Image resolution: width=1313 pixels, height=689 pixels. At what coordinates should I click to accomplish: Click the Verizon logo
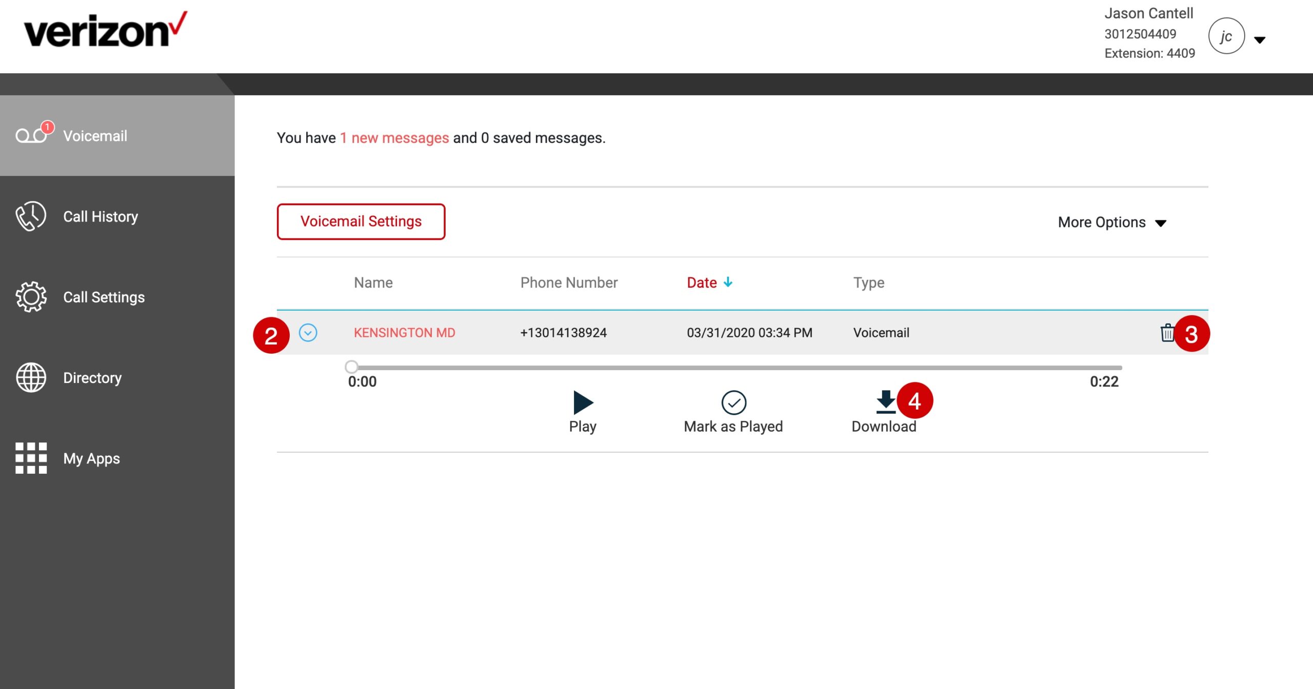pyautogui.click(x=105, y=30)
